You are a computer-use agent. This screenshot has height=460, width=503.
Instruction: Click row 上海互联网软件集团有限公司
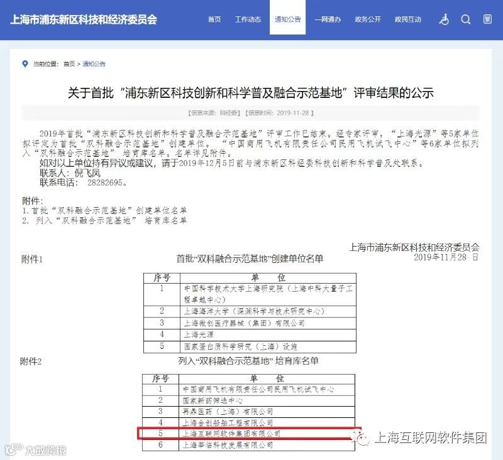[x=248, y=434]
